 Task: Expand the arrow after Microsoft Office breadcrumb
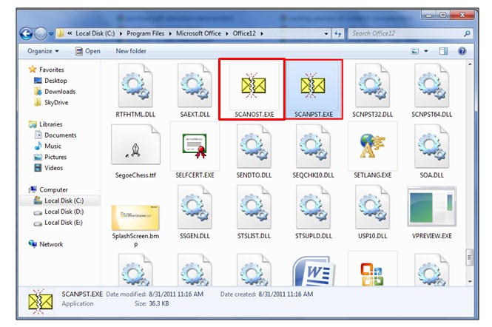click(x=227, y=33)
